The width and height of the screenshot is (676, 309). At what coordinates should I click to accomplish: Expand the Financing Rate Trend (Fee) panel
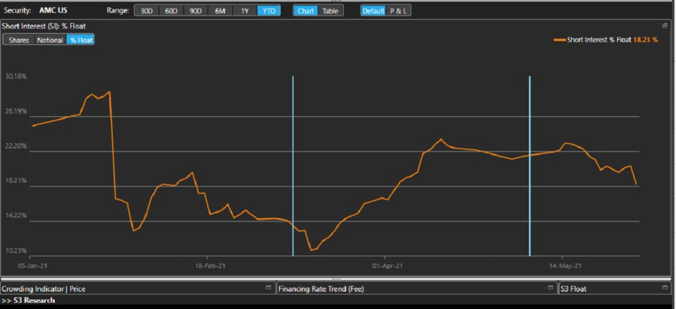(550, 287)
